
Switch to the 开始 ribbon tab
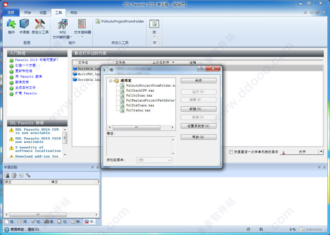click(x=28, y=13)
